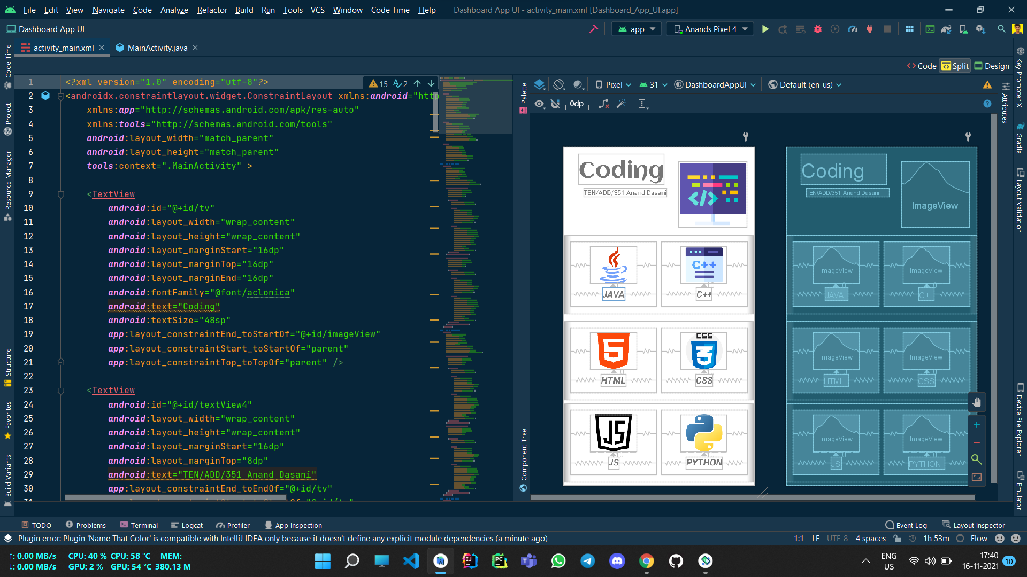Screen dimensions: 1027x577
Task: Open the Pixel device preview dropdown
Action: pos(614,84)
